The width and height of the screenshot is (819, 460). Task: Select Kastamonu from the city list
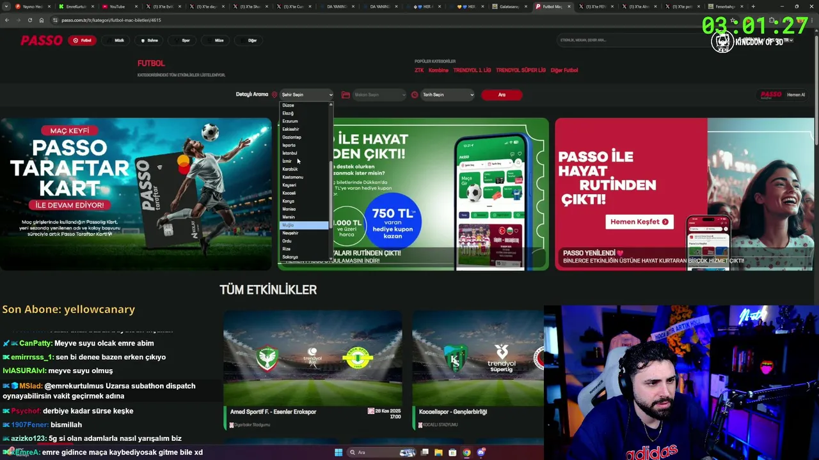click(305, 177)
